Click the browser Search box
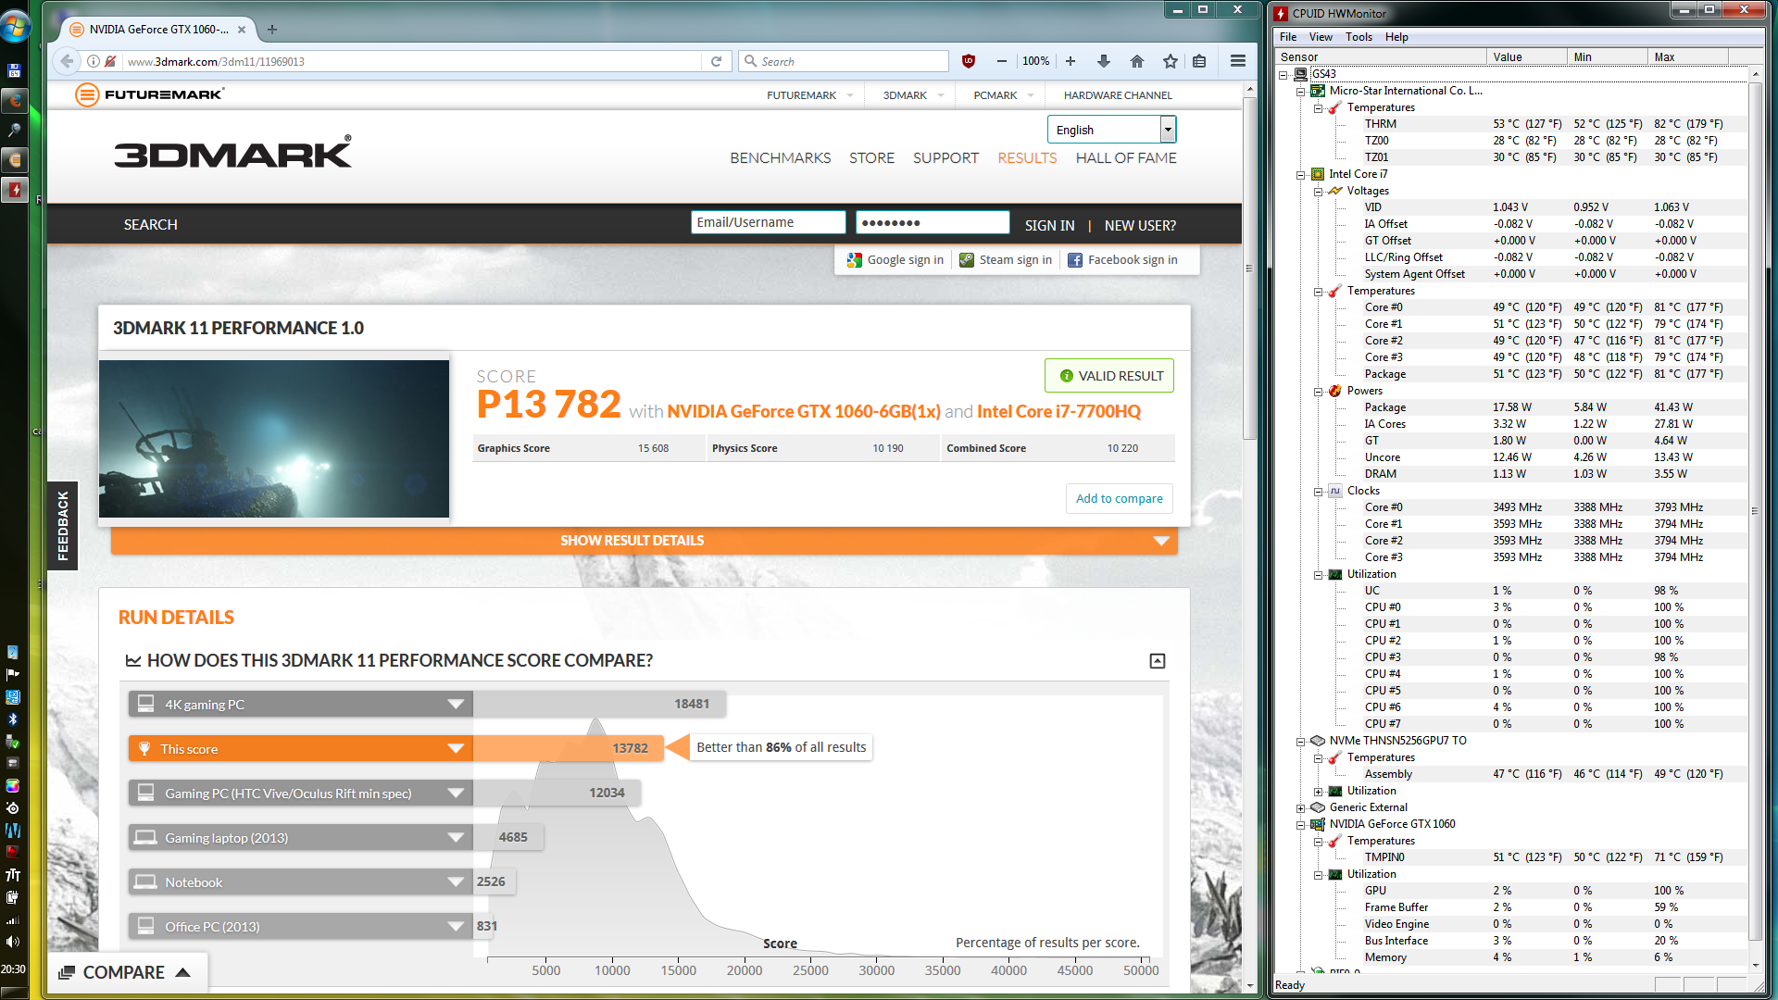The width and height of the screenshot is (1778, 1000). [844, 61]
